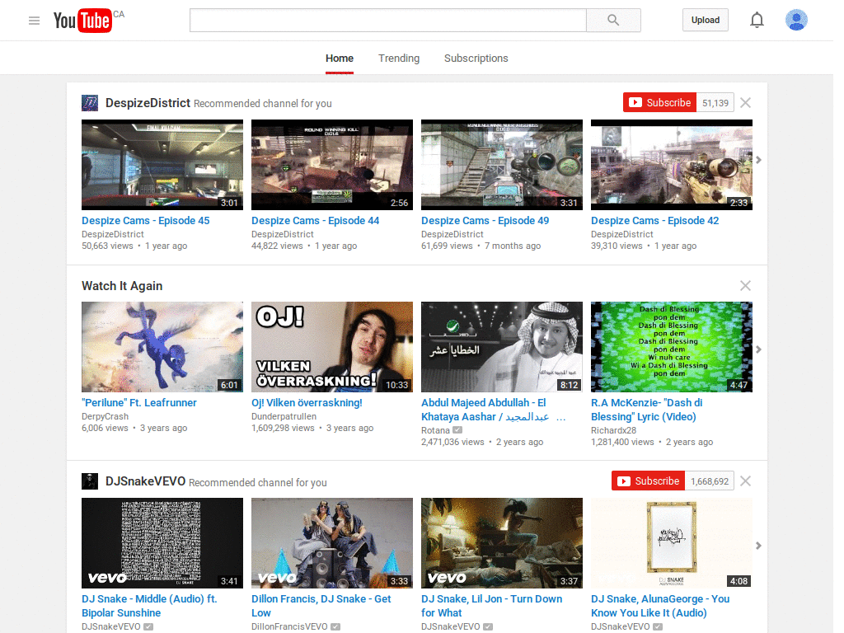Open You Know You Like It title
844x633 pixels.
pyautogui.click(x=660, y=606)
